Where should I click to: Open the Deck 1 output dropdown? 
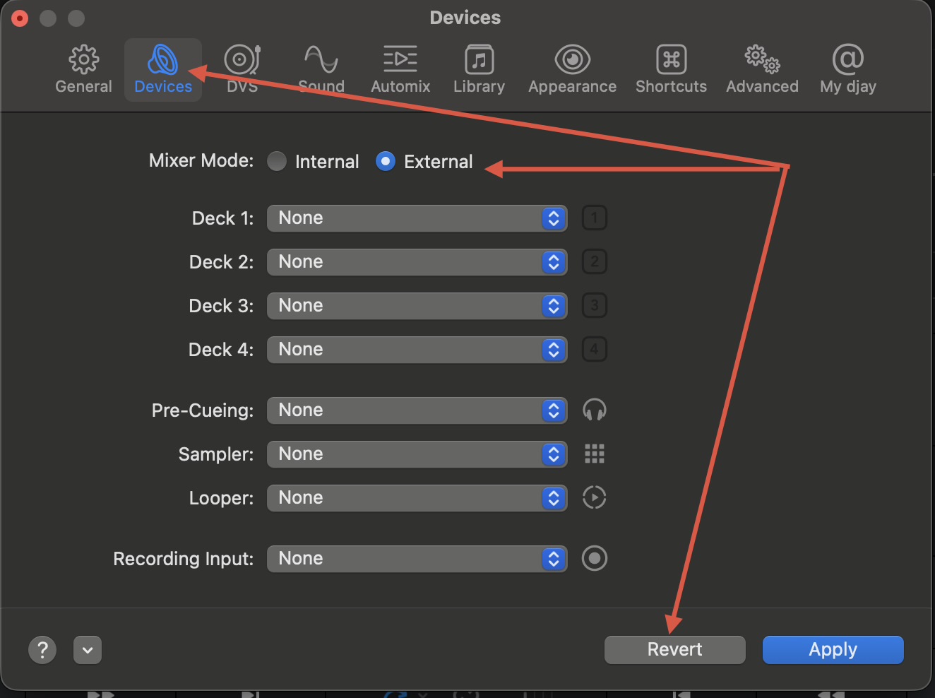click(x=417, y=218)
